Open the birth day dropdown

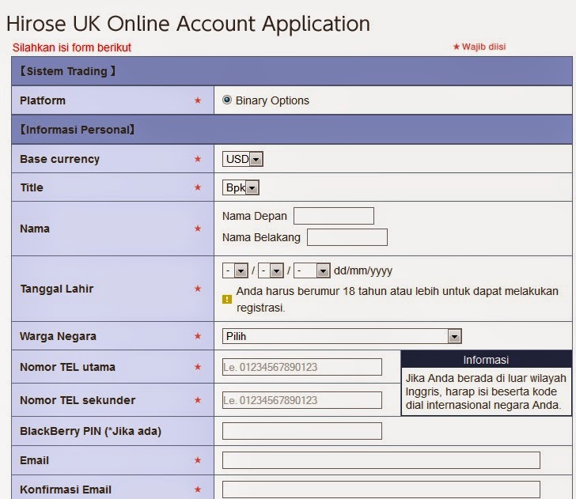235,270
